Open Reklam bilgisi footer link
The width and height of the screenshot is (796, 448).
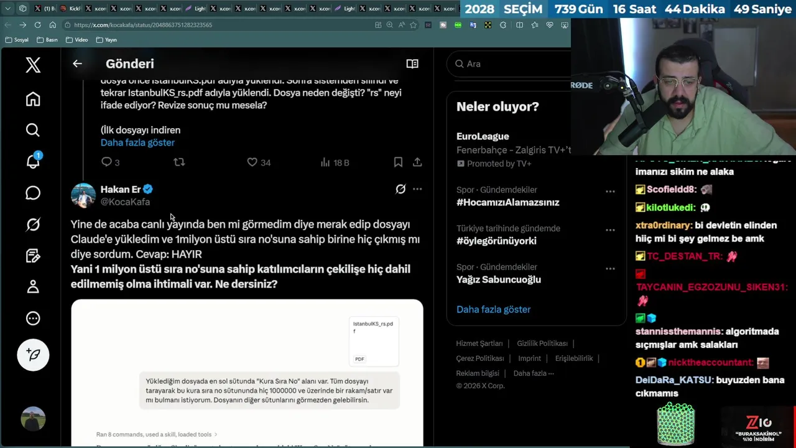[478, 373]
